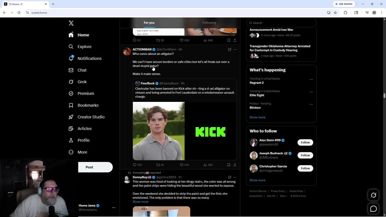Open the Explore page
The image size is (386, 217).
tap(80, 47)
